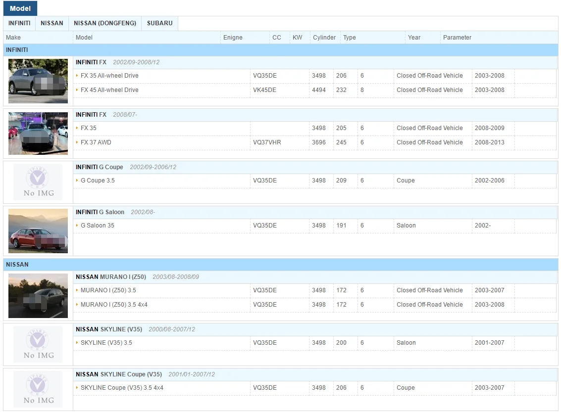The height and width of the screenshot is (412, 561).
Task: Click the 191 KW value
Action: (x=341, y=226)
